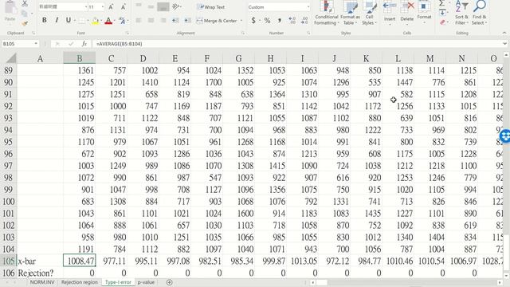
Task: Select column B header
Action: 80,58
